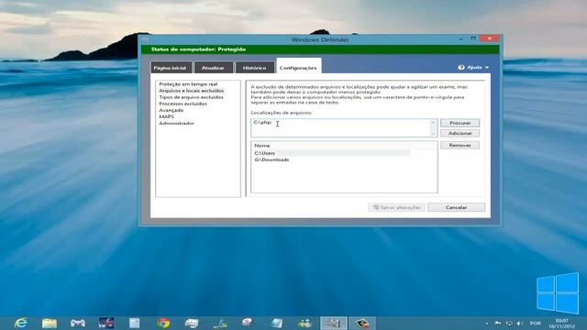Viewport: 587px width, 330px height.
Task: Switch to the Atualizar tab
Action: click(x=213, y=68)
